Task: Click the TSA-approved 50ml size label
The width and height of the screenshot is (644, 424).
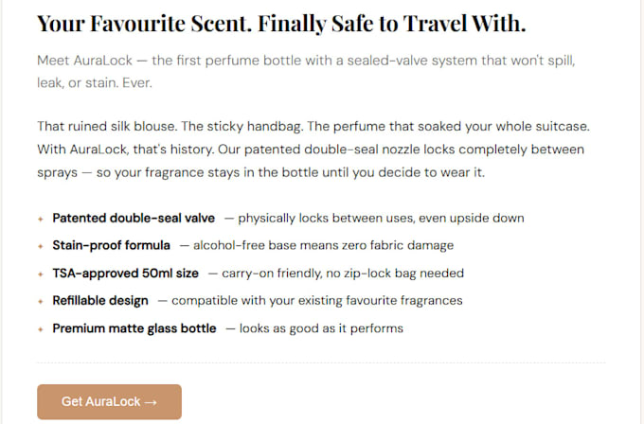Action: tap(126, 273)
